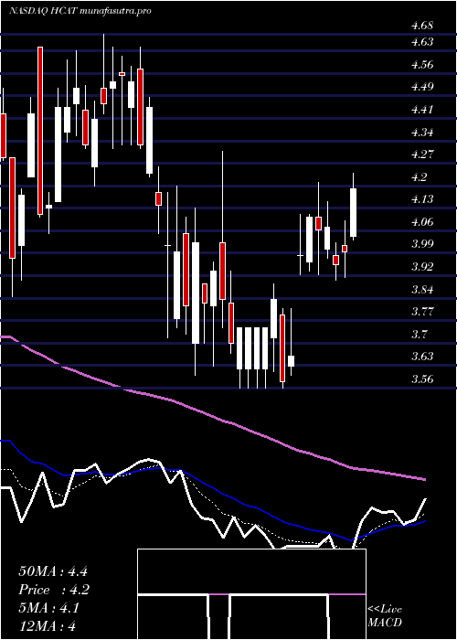Click the 4.34 price axis label

click(421, 133)
